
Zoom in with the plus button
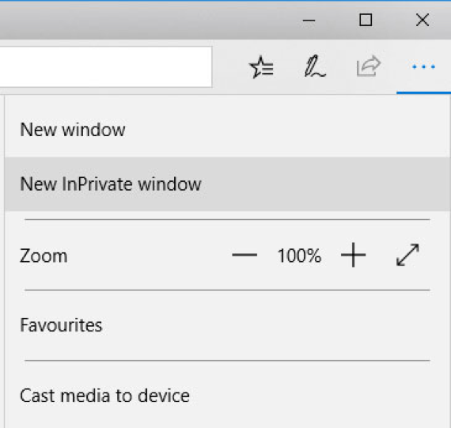[353, 255]
